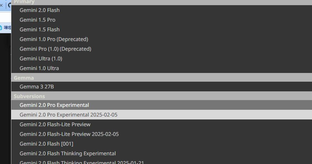Pick the Gemini 1.0 Ultra model

[x=39, y=68]
